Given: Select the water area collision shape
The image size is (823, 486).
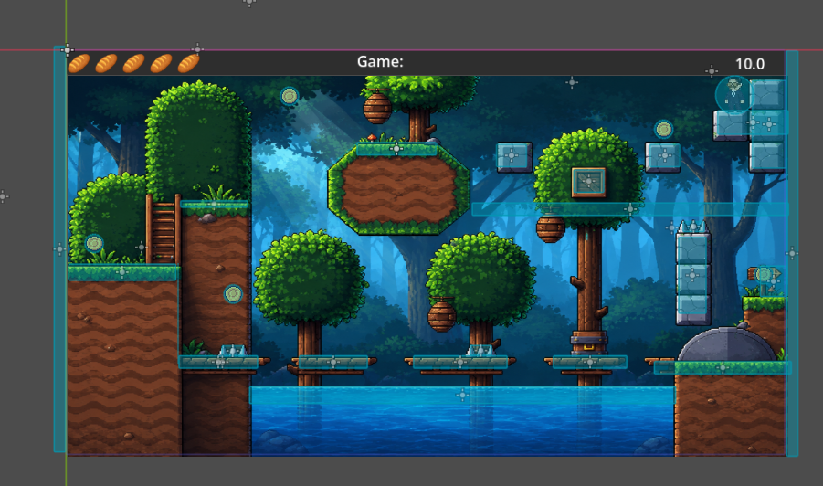Looking at the screenshot, I should click(462, 396).
